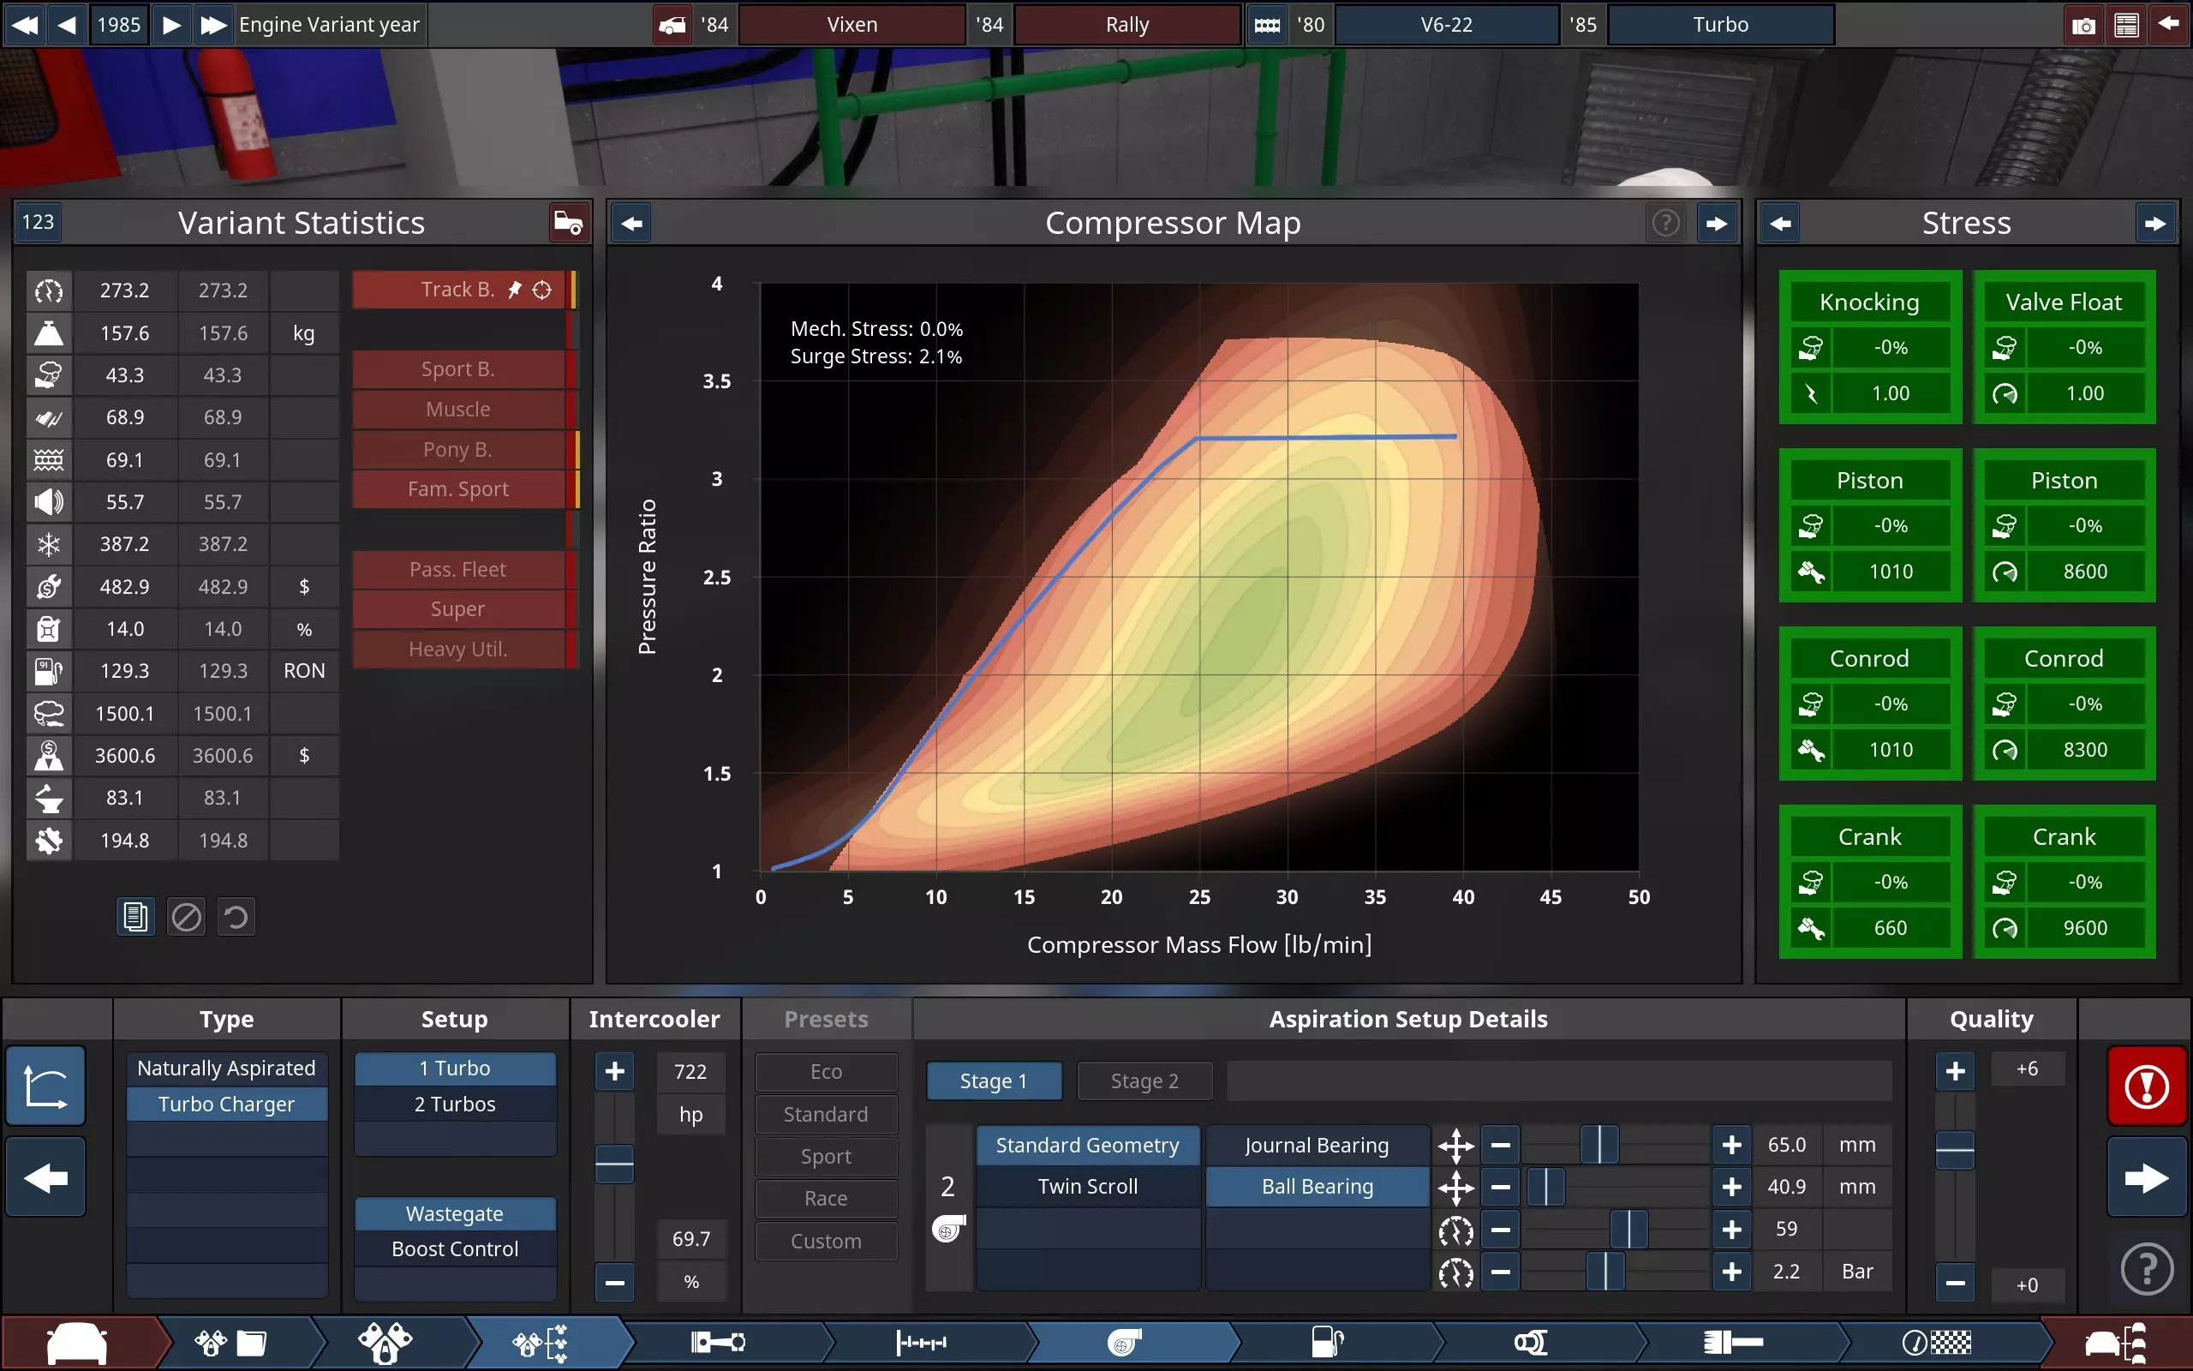Image resolution: width=2193 pixels, height=1371 pixels.
Task: Click the 123 button in Variant Statistics
Action: click(x=38, y=222)
